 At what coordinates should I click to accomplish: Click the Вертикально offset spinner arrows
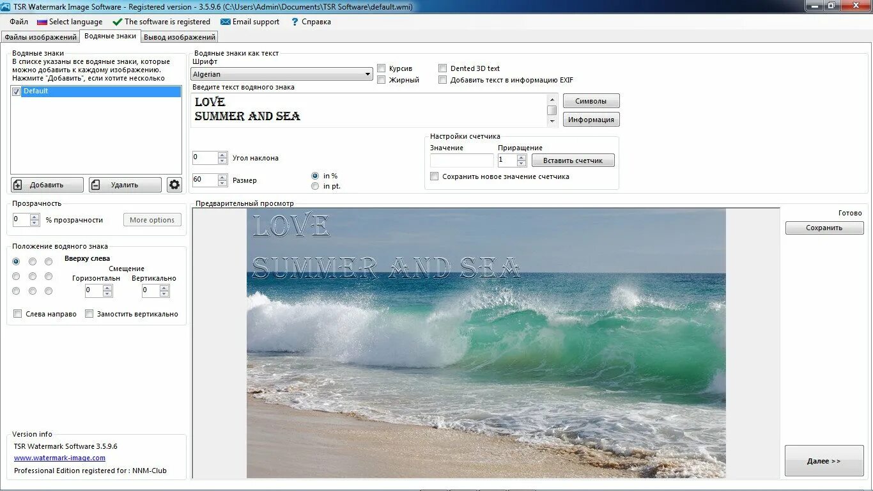click(164, 291)
